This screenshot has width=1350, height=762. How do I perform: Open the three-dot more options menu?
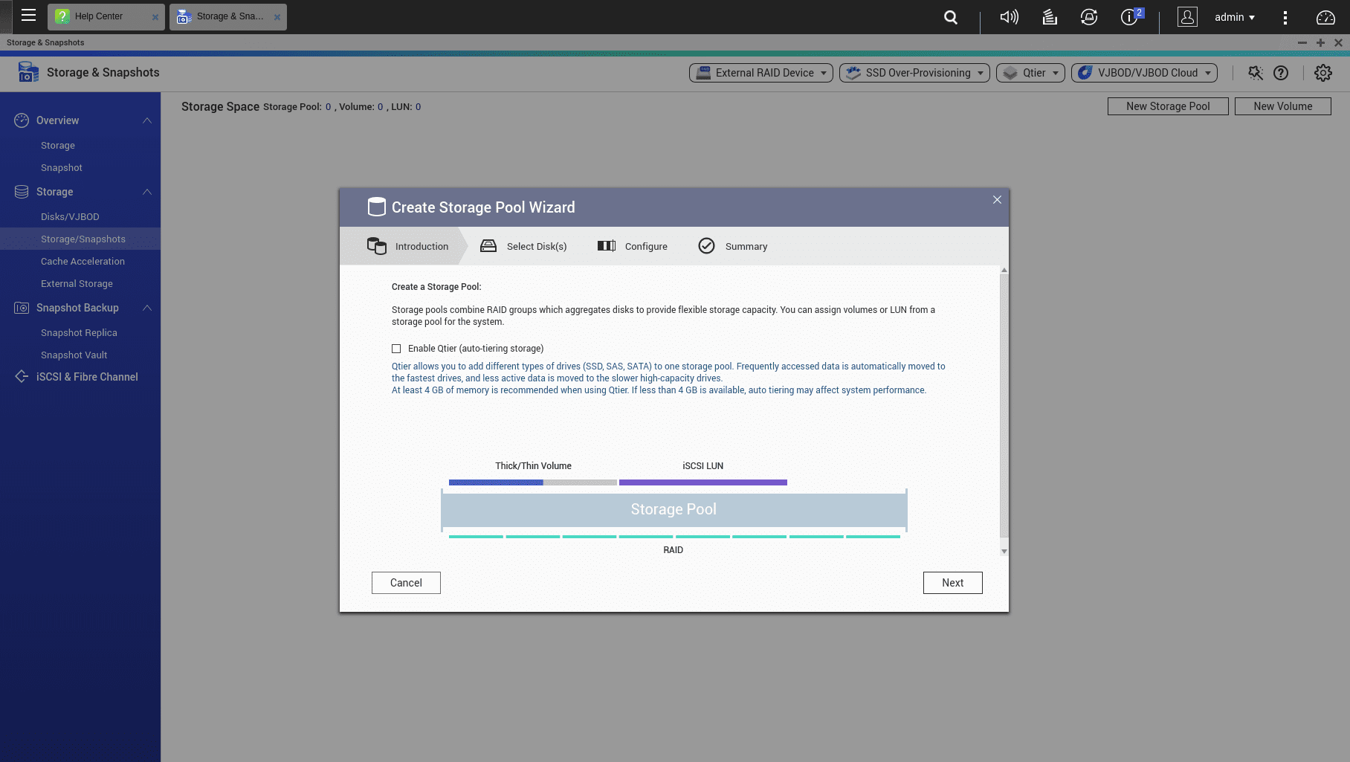(1285, 17)
